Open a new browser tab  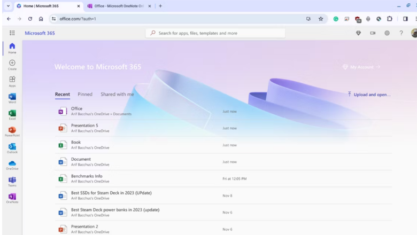(x=160, y=6)
